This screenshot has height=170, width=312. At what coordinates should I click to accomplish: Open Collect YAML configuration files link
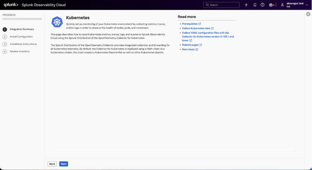click(x=208, y=37)
